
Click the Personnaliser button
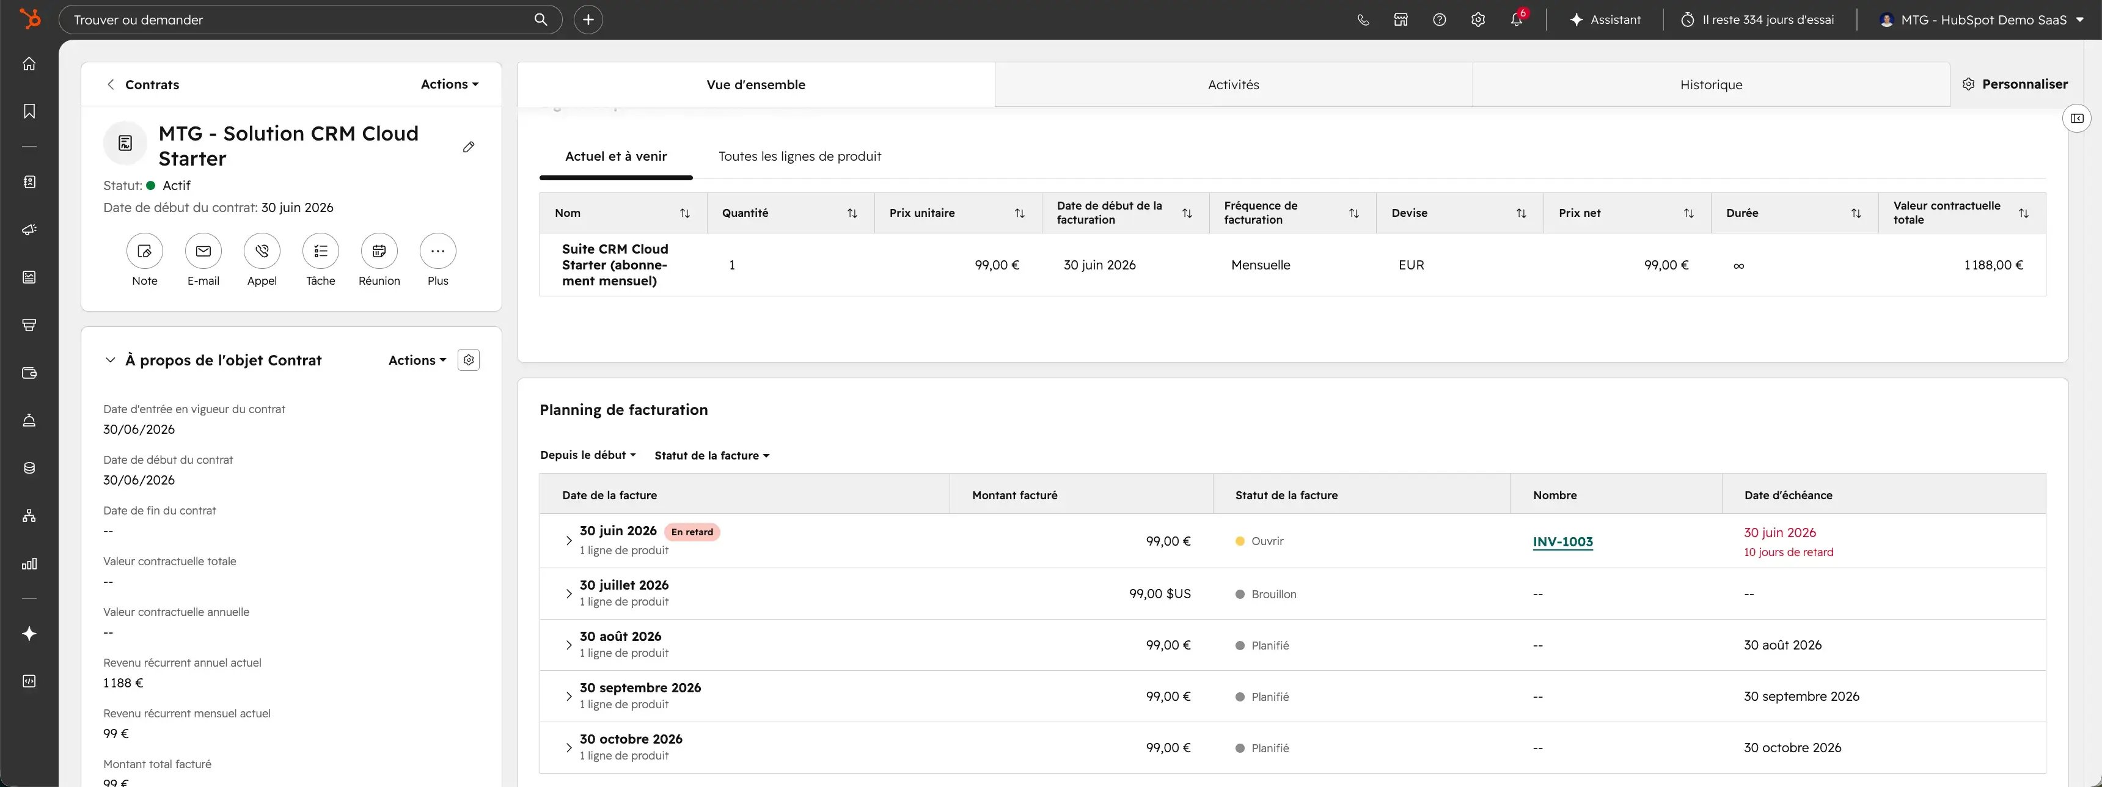pyautogui.click(x=2015, y=84)
